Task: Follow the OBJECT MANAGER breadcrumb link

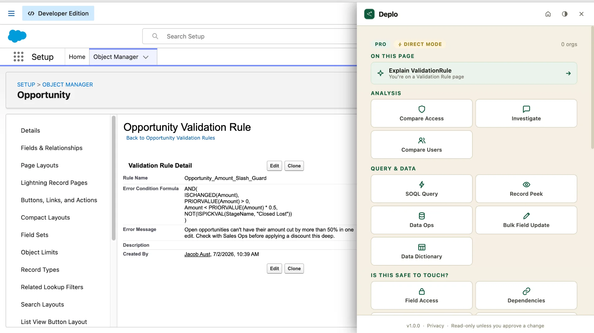Action: 67,84
